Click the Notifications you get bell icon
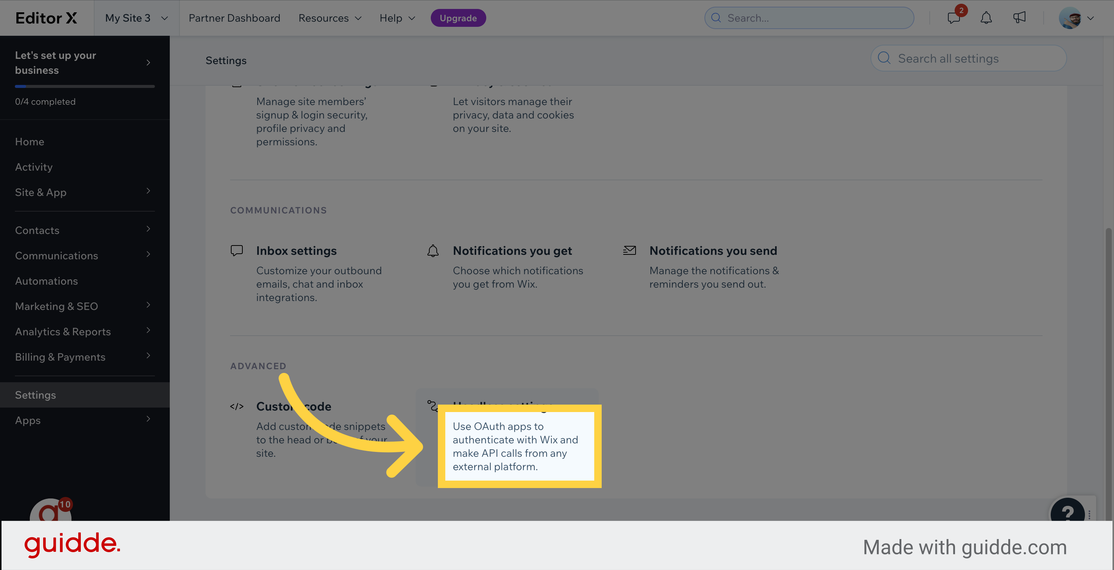 [433, 251]
